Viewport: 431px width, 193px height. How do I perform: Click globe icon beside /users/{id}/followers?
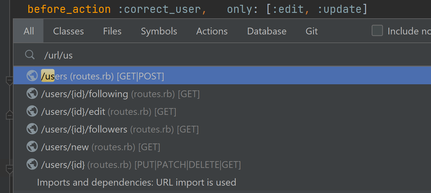pos(32,129)
